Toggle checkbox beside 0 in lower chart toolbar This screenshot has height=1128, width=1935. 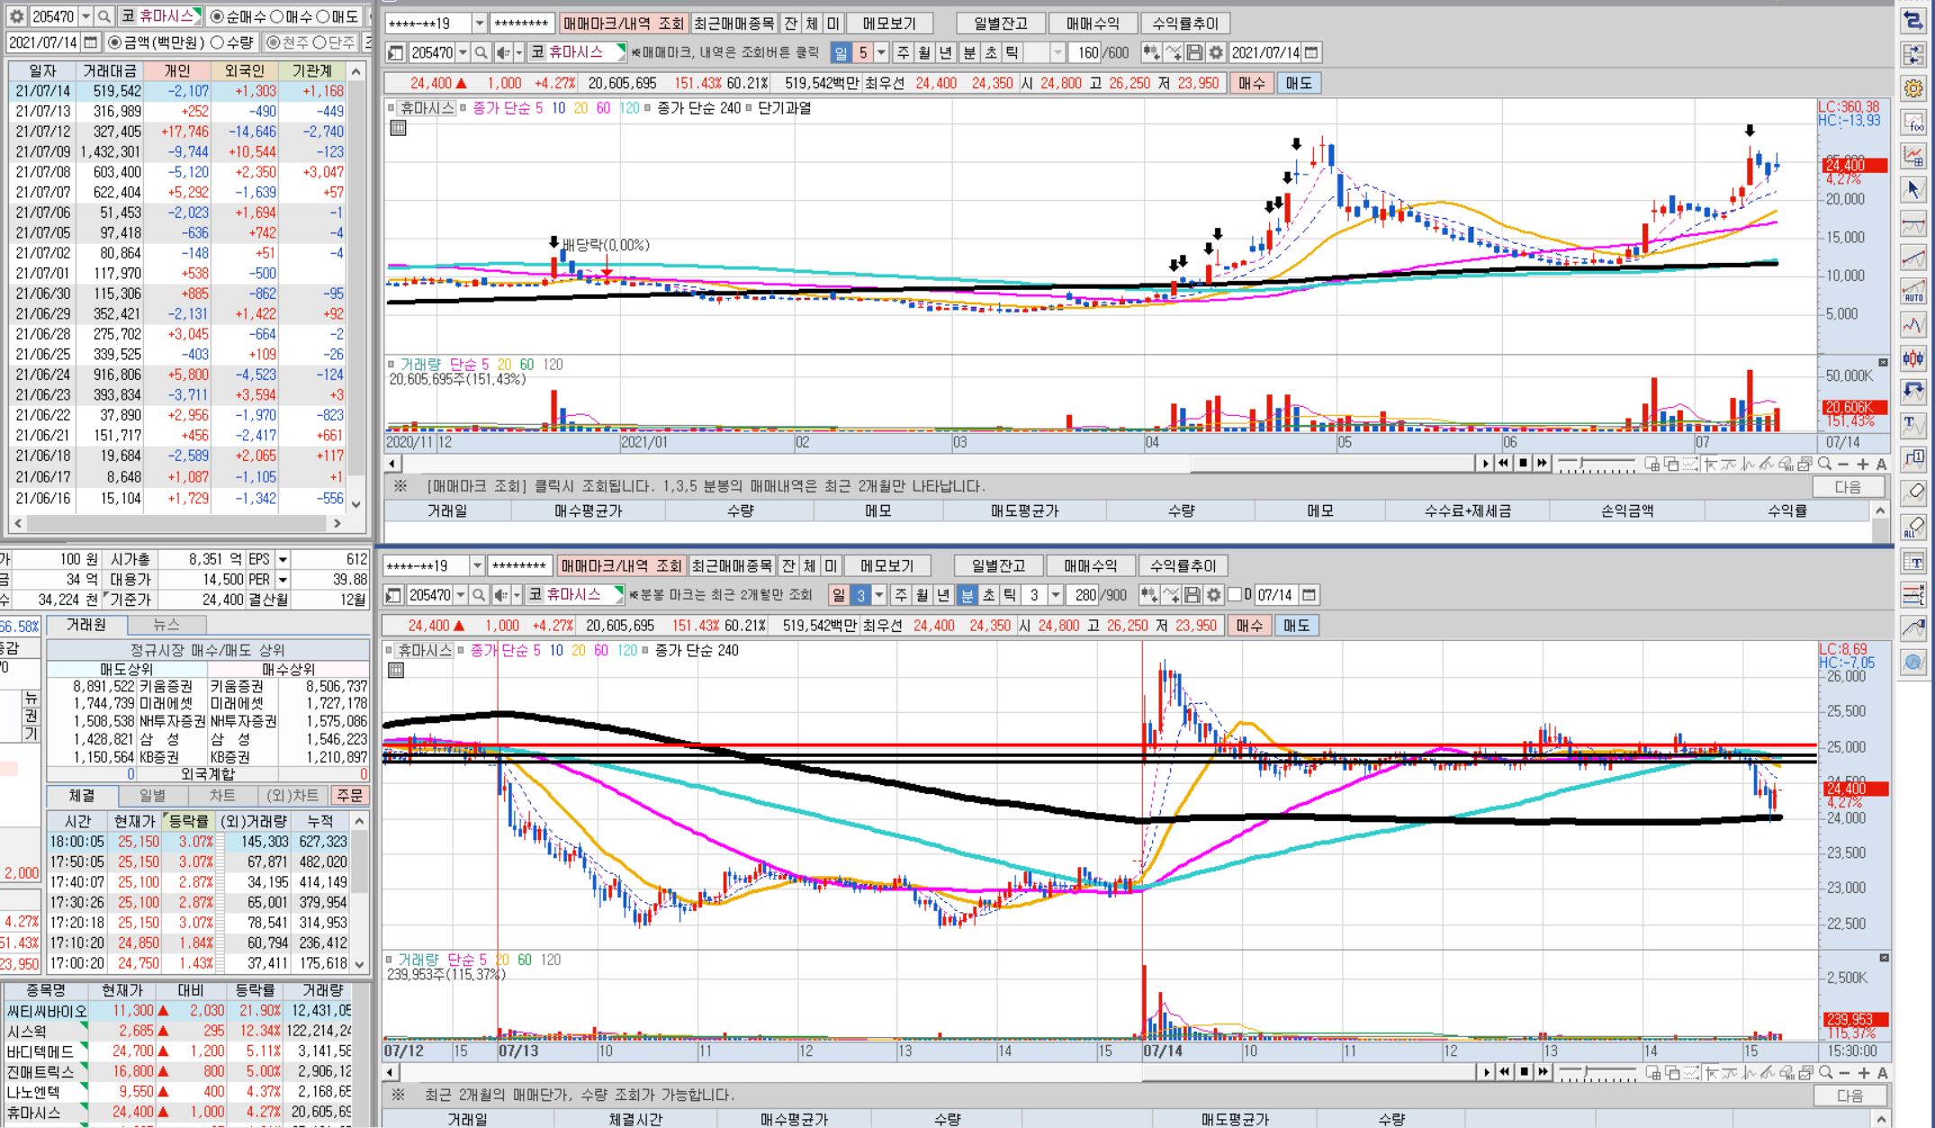point(1235,595)
